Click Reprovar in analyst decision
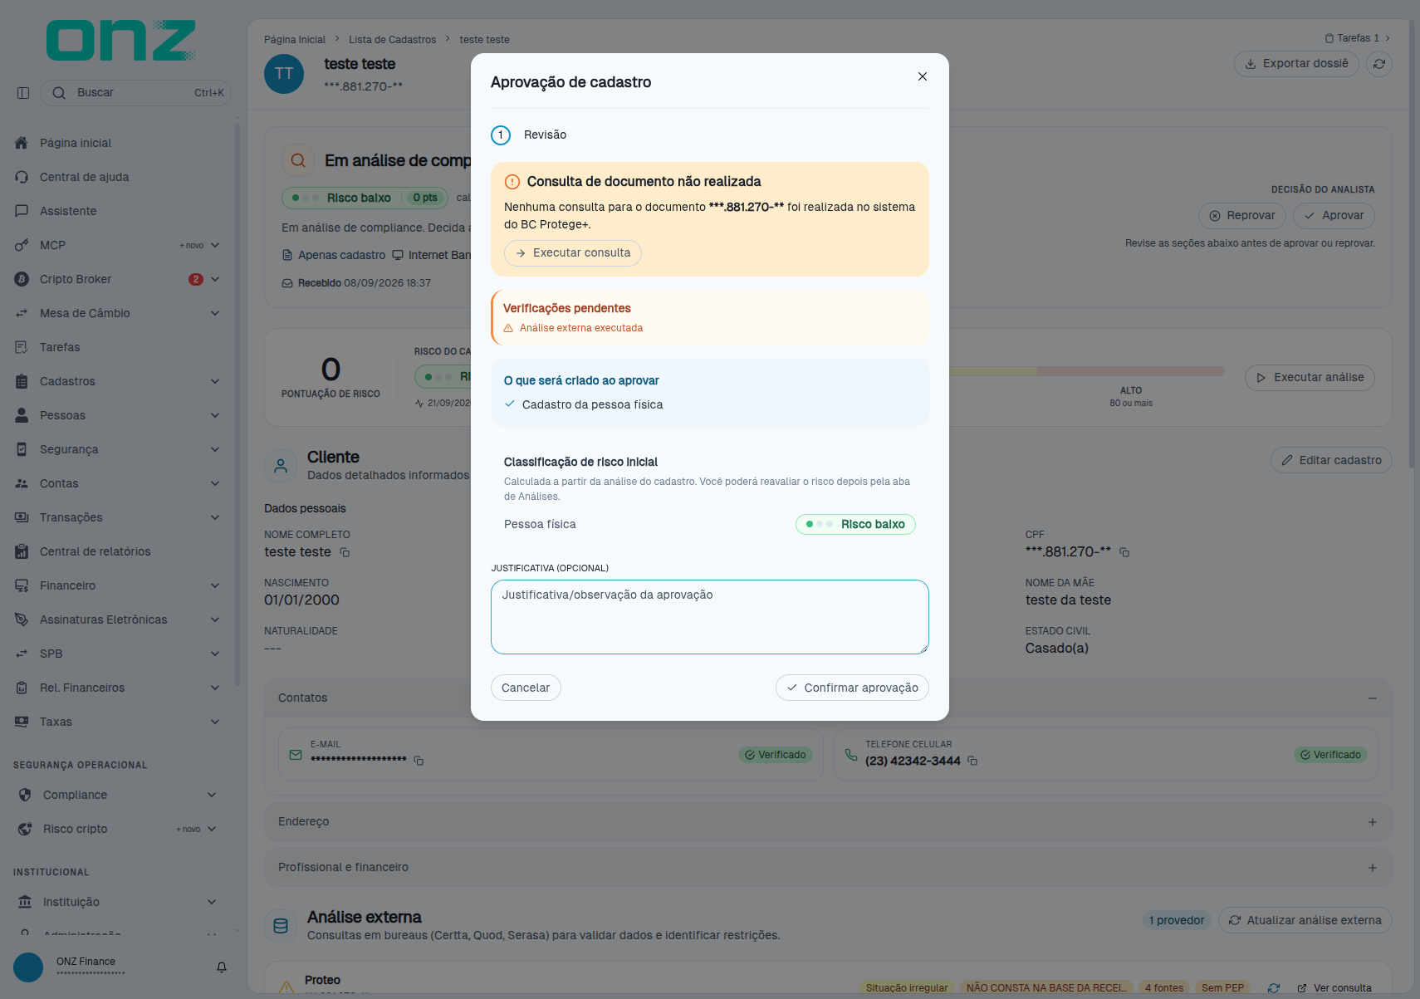1420x999 pixels. (x=1242, y=216)
